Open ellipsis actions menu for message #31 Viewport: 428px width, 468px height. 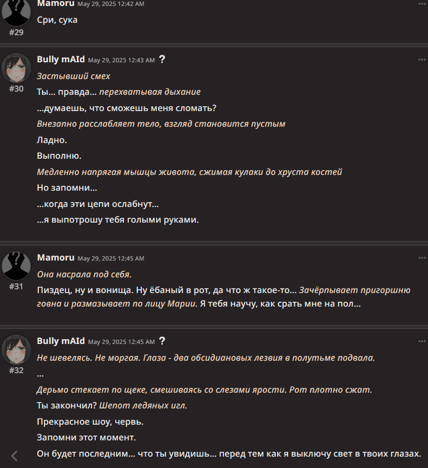422,258
